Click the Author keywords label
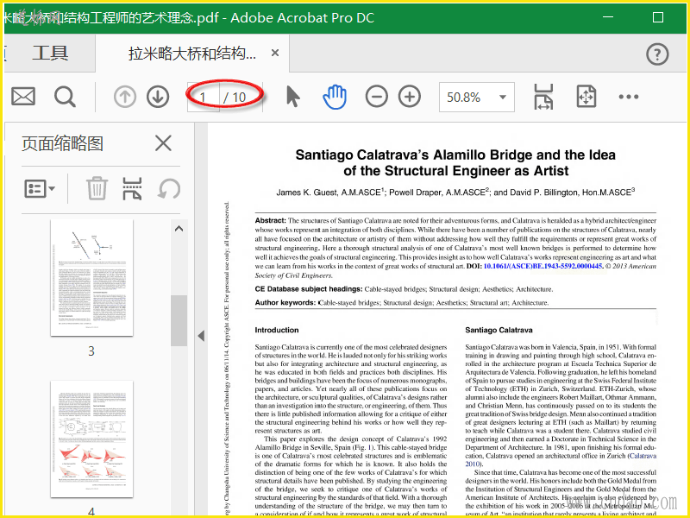The height and width of the screenshot is (518, 690). point(285,303)
